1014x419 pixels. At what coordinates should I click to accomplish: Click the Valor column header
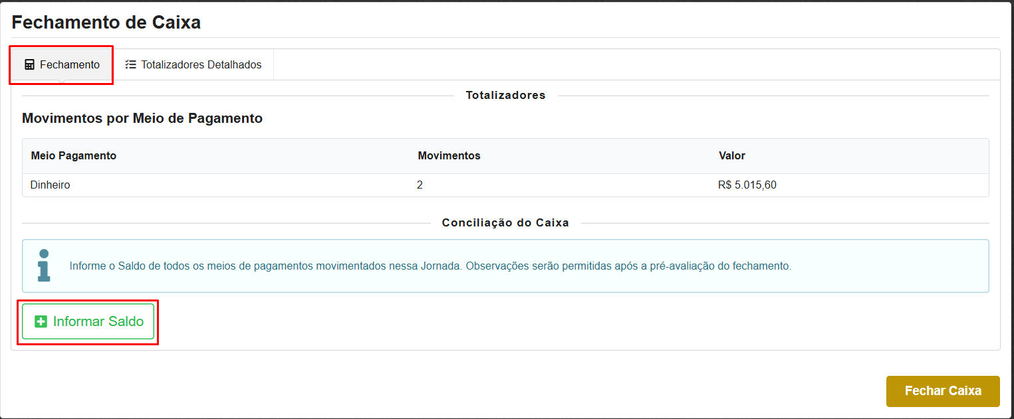pos(732,155)
